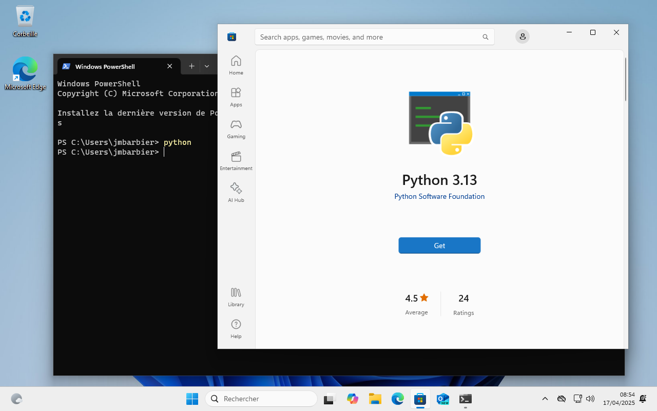This screenshot has width=657, height=411.
Task: Click the latest PowerShell prompt line
Action: click(x=110, y=152)
